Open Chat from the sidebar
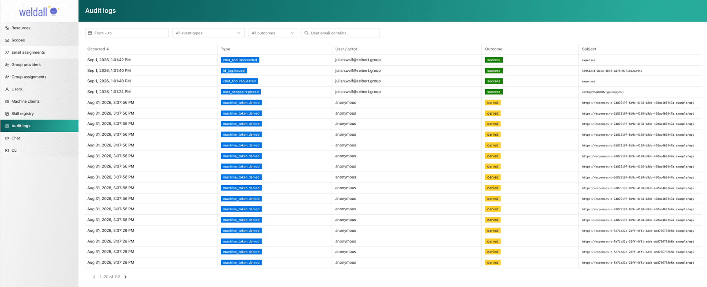 pyautogui.click(x=39, y=138)
